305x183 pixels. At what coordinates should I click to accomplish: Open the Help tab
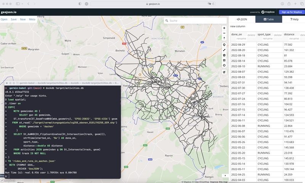pos(294,19)
